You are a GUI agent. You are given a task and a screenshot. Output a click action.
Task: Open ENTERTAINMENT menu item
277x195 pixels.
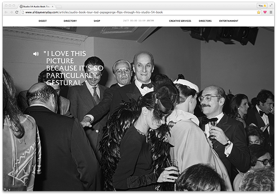(229, 21)
